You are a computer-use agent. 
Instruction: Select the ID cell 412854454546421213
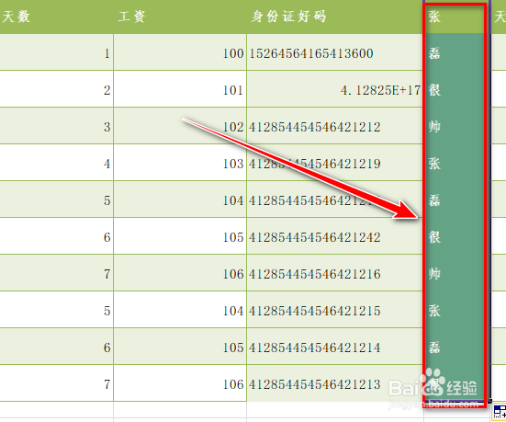coord(335,383)
